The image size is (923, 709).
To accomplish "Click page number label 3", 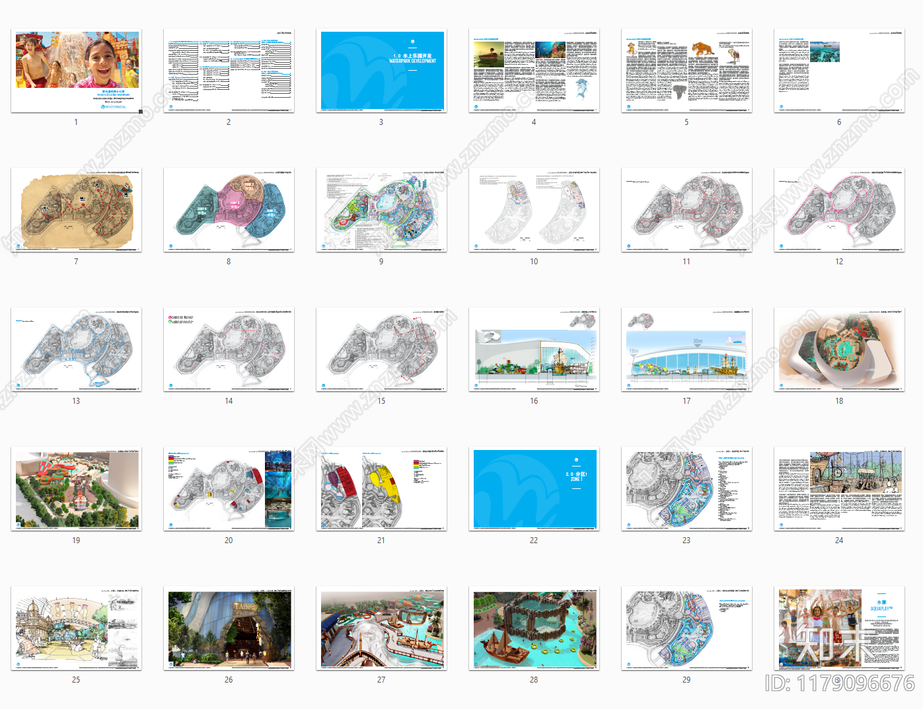I will [x=381, y=122].
